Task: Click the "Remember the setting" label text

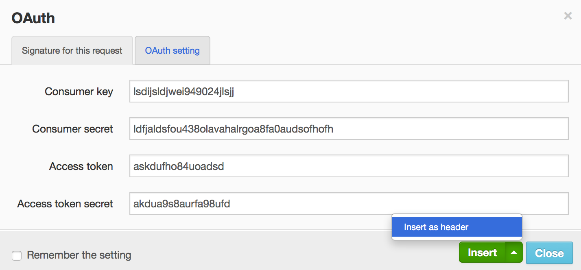Action: [79, 255]
